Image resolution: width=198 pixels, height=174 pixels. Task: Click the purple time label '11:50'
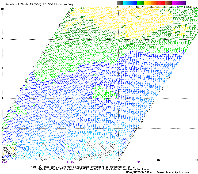point(137,162)
